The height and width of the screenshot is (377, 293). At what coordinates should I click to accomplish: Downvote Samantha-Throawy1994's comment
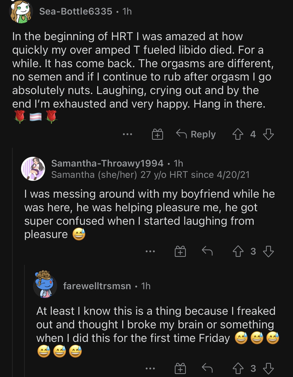pyautogui.click(x=268, y=251)
